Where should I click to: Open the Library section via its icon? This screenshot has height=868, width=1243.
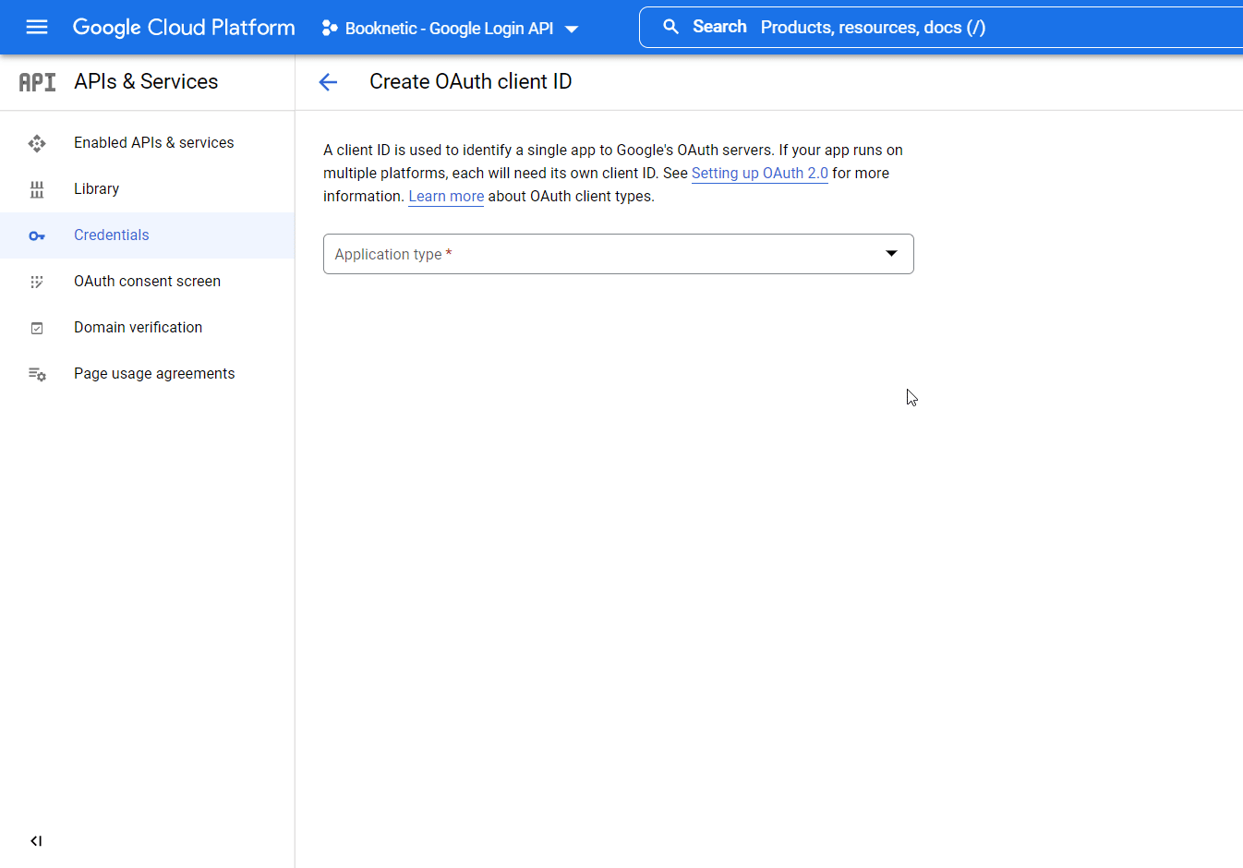(36, 188)
